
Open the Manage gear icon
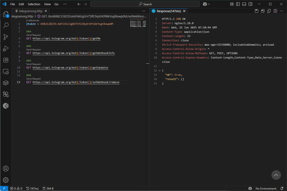coord(6,180)
